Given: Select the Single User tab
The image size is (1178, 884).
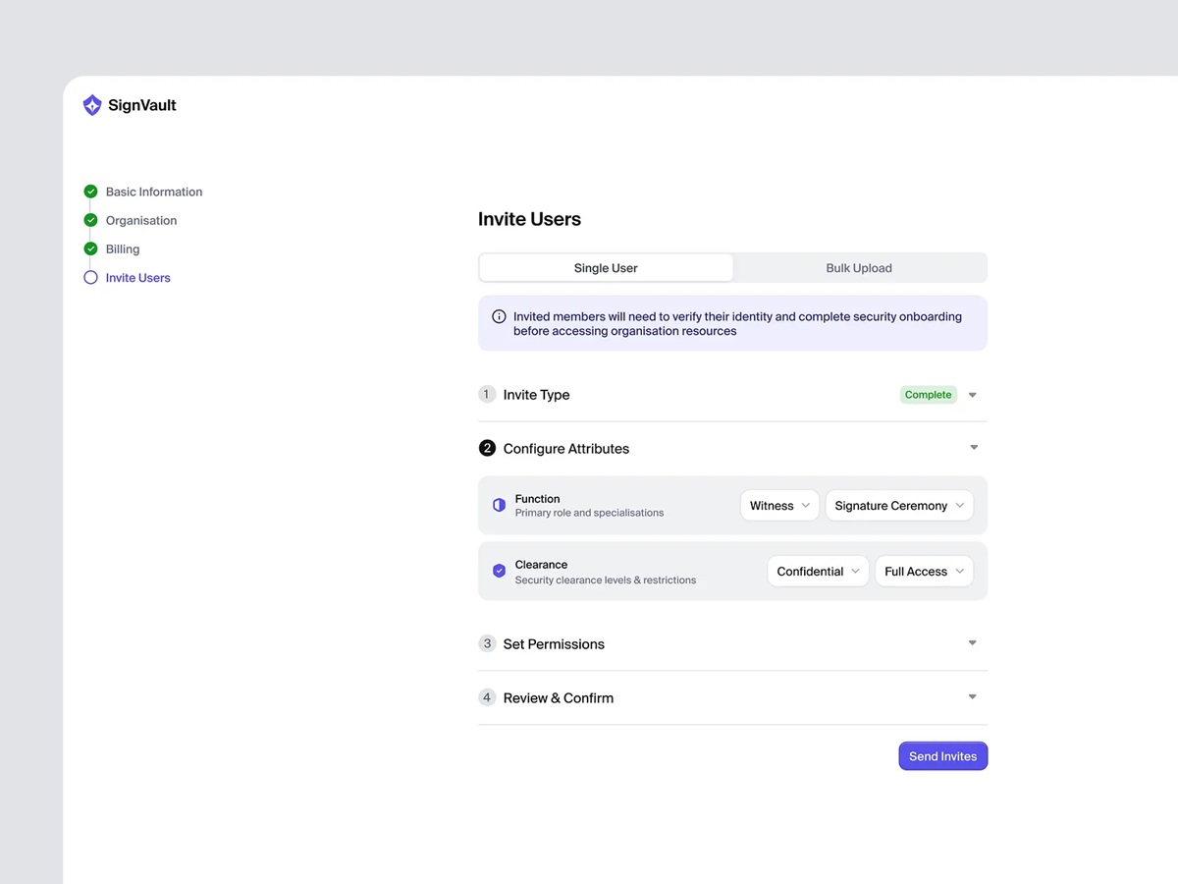Looking at the screenshot, I should [x=606, y=267].
